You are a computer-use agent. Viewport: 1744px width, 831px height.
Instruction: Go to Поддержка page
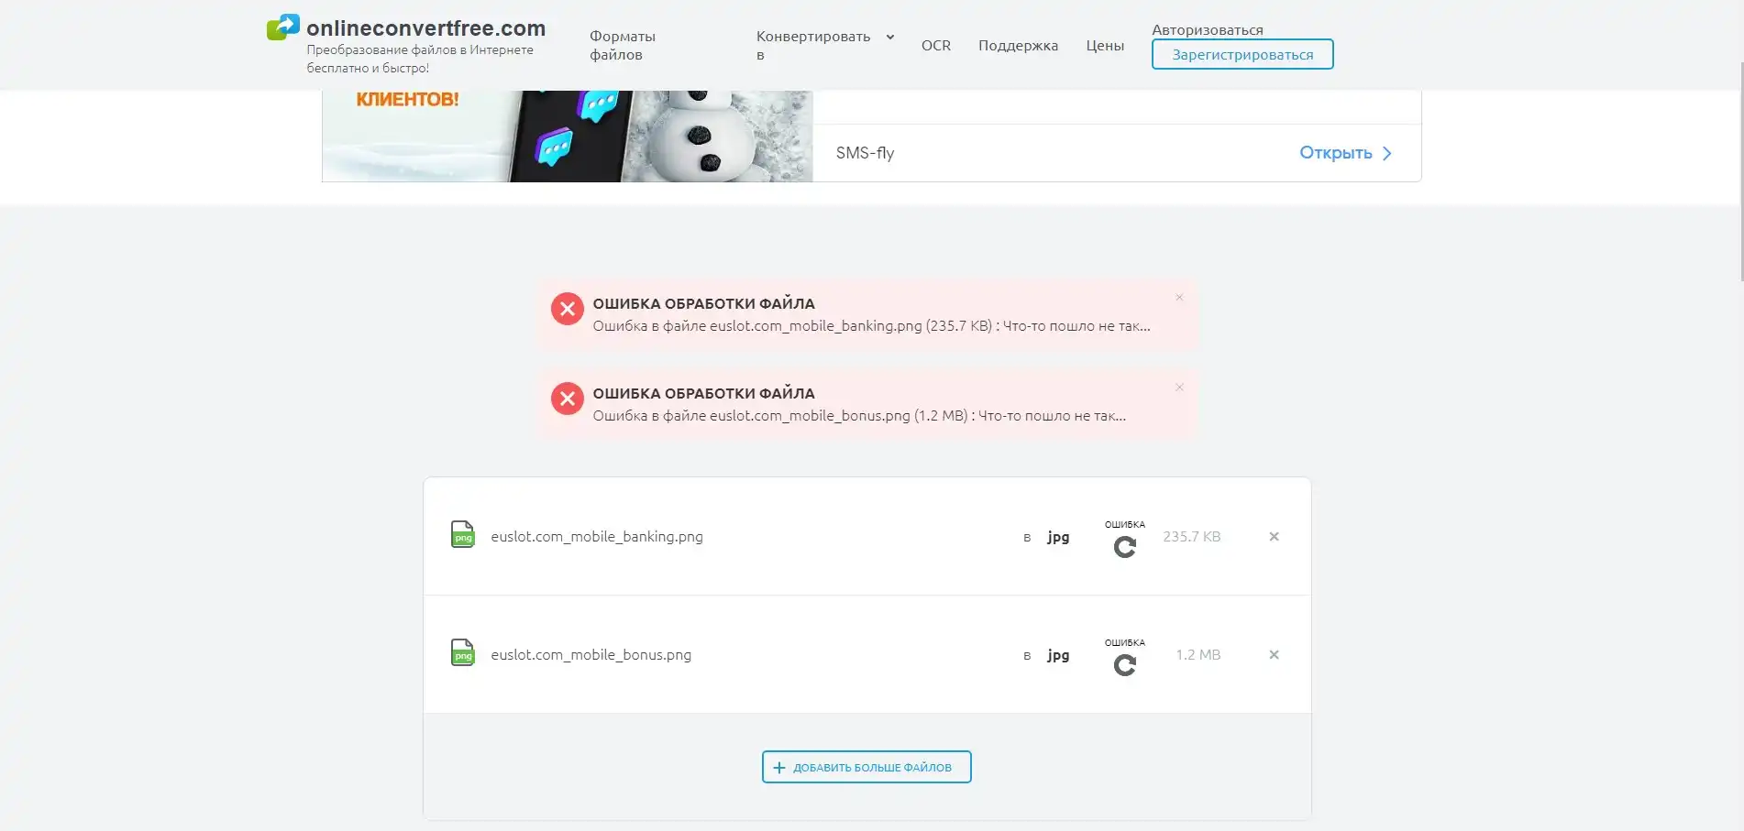tap(1018, 45)
